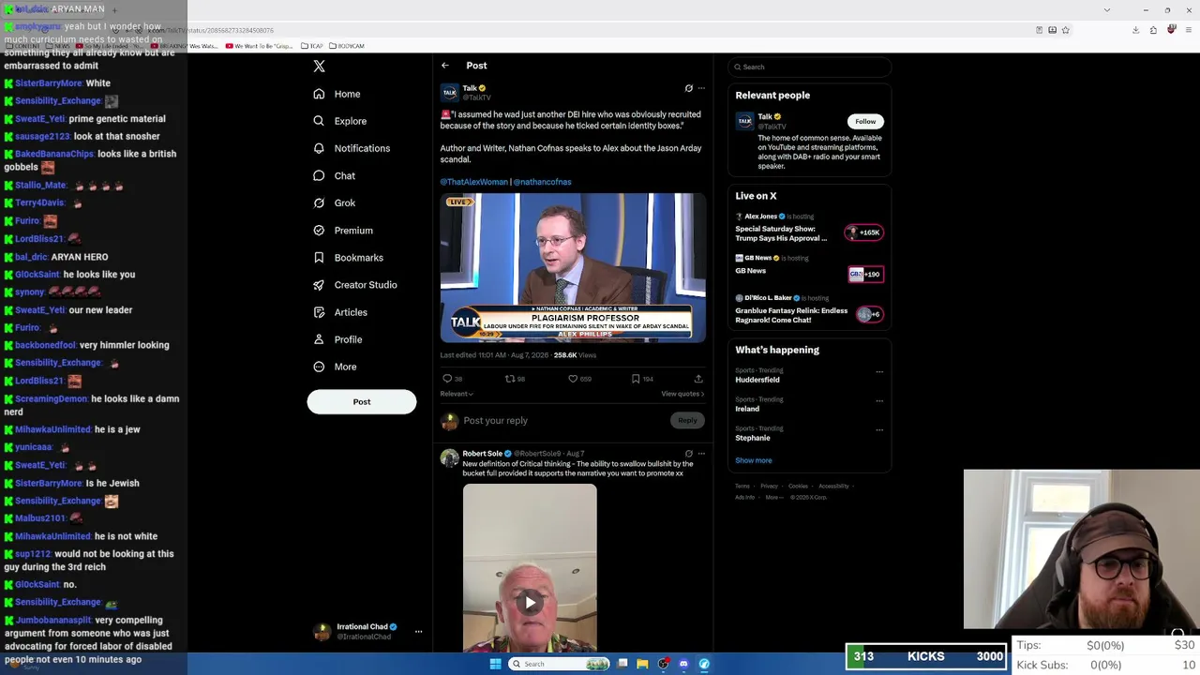Open the browser extensions icon
Screen dimensions: 1200x675
coord(1153,30)
